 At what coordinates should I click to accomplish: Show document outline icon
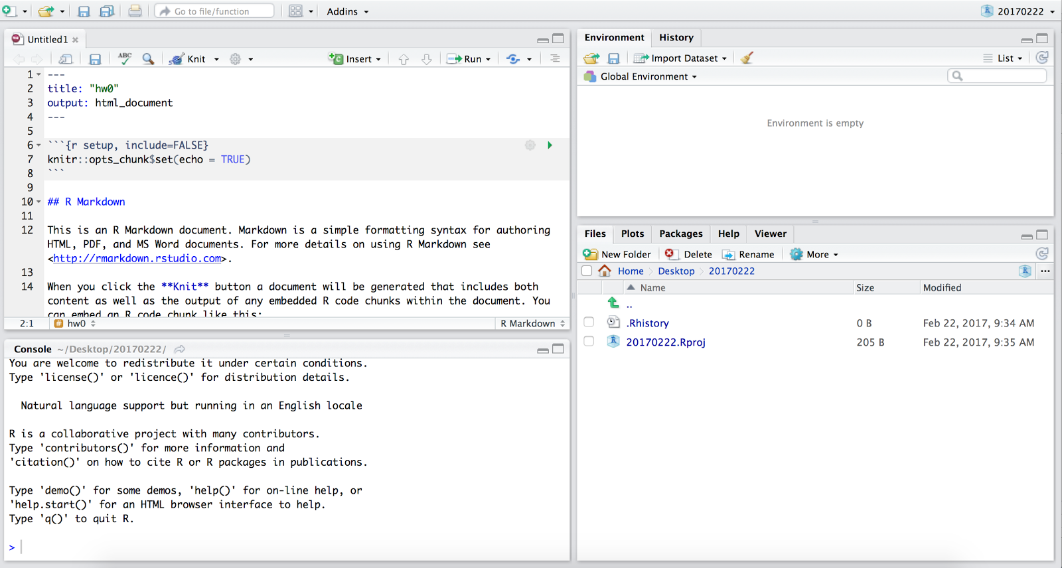pos(555,59)
